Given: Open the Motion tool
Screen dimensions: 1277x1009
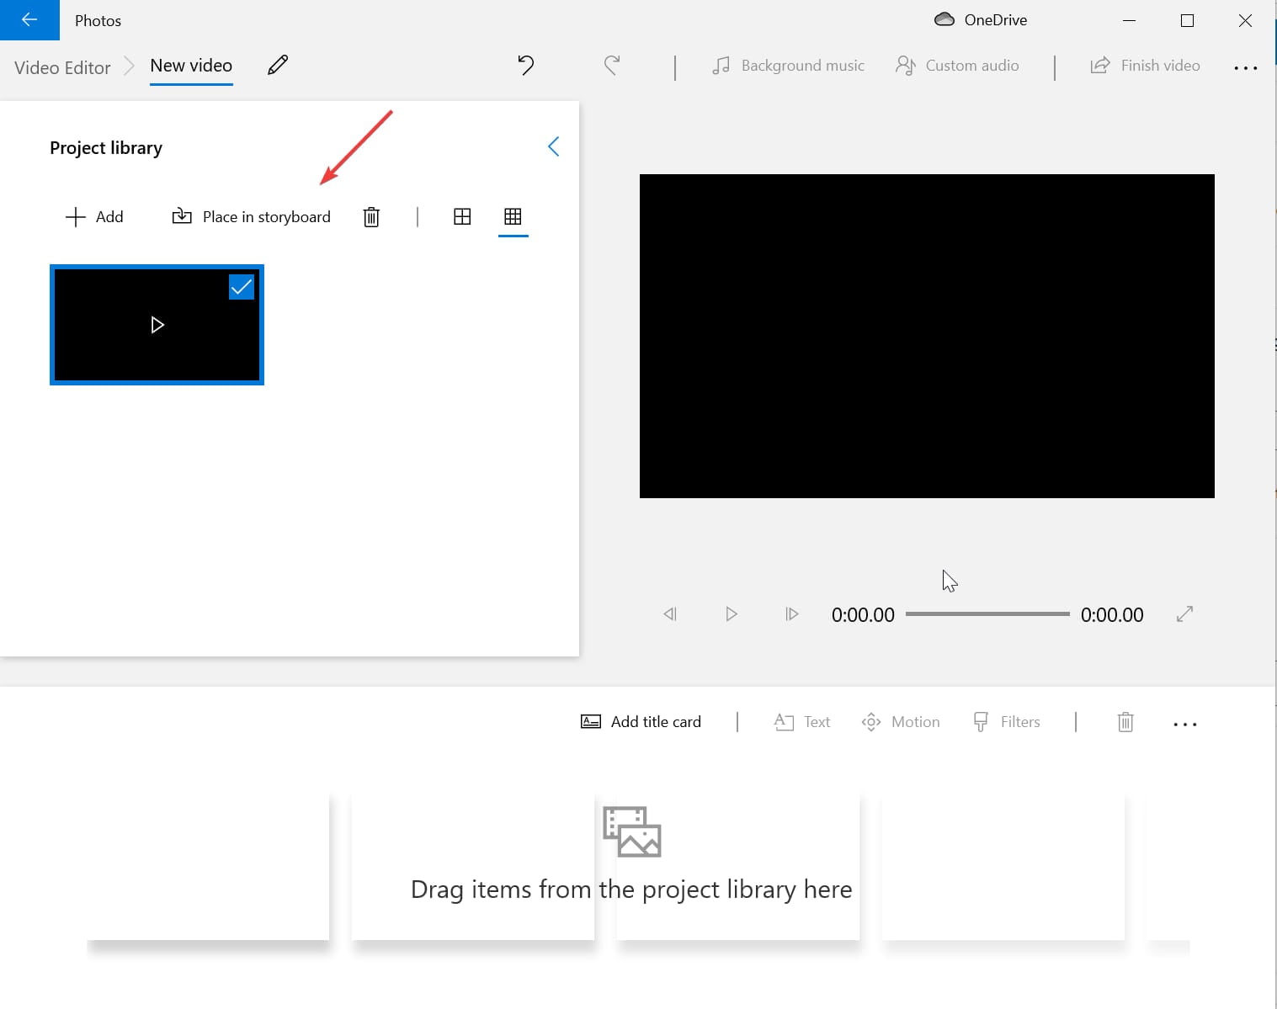Looking at the screenshot, I should 900,722.
